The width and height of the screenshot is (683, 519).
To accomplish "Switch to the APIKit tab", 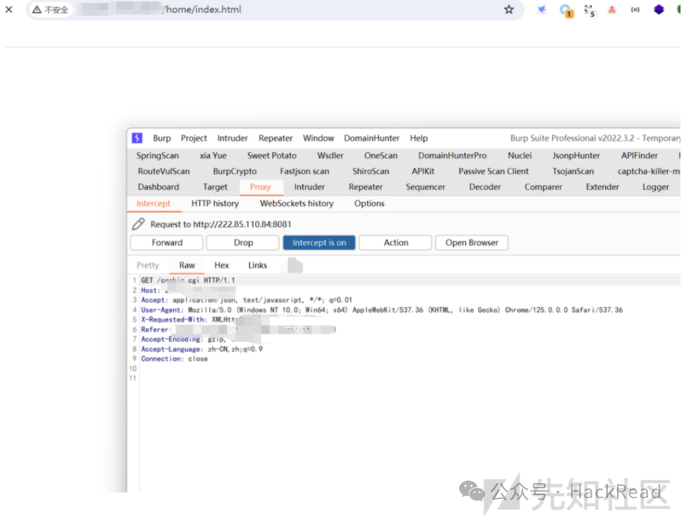I will click(x=423, y=171).
